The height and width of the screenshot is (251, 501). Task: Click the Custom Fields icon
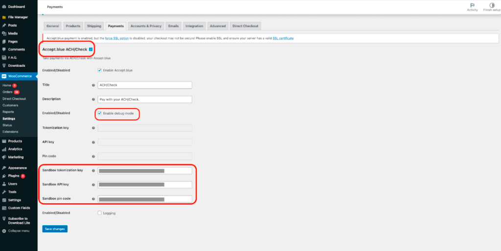pos(4,208)
